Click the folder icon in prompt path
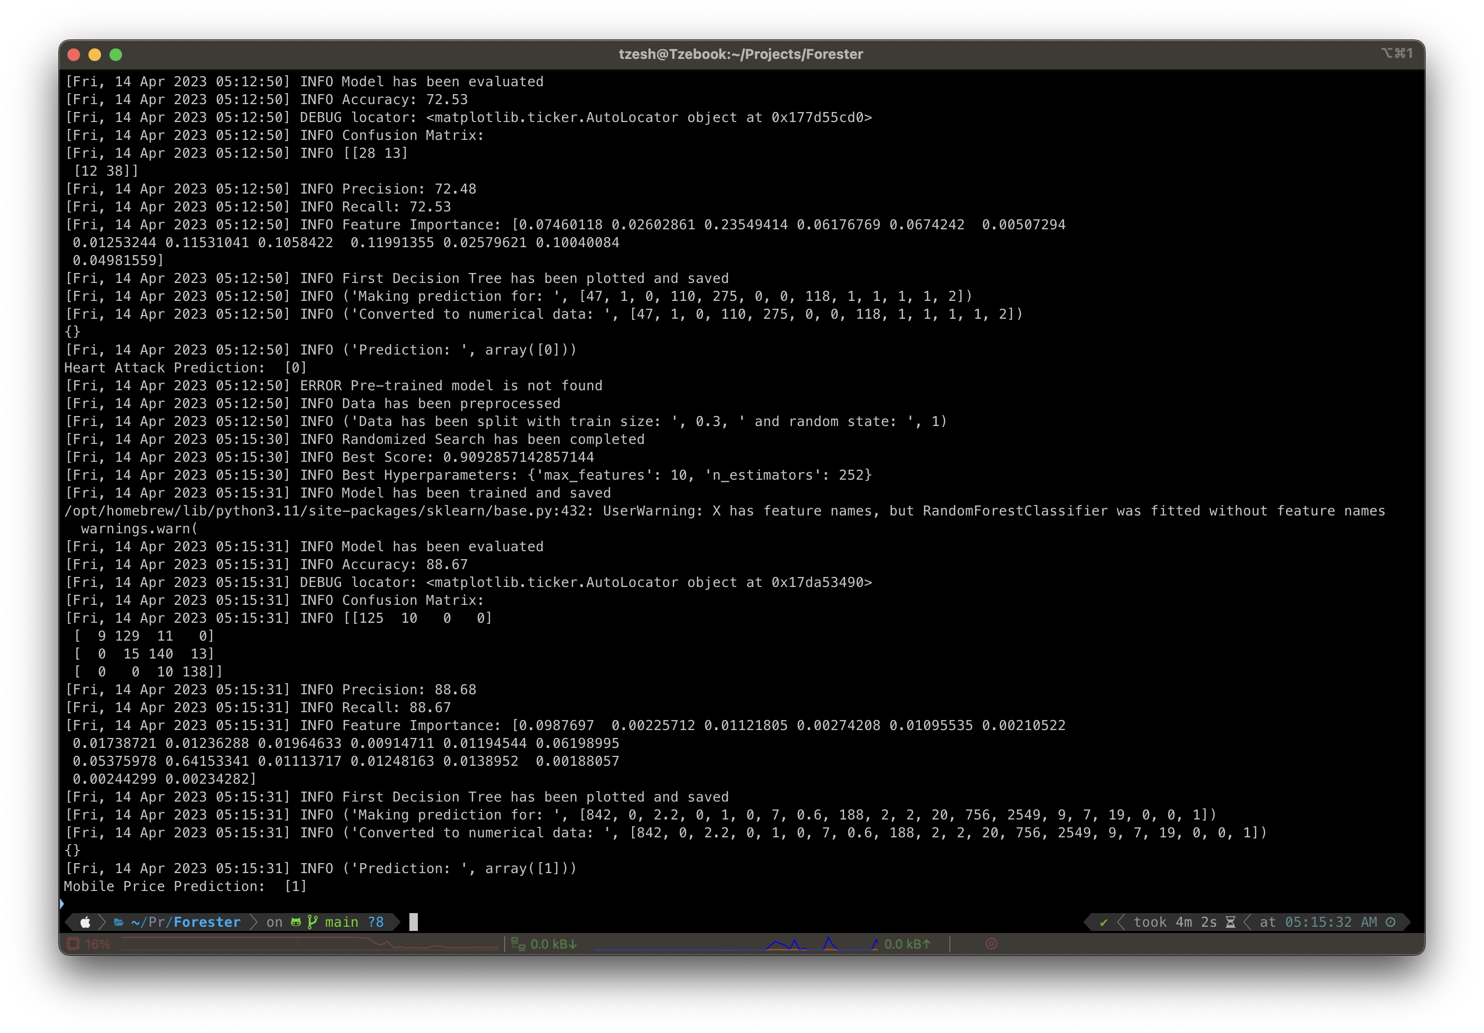This screenshot has width=1484, height=1033. point(119,922)
